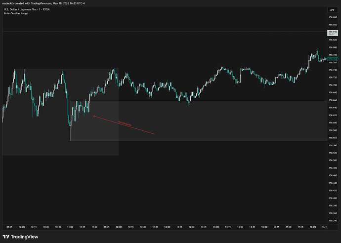This screenshot has width=341, height=243.
Task: Select the U.S. Dollar / Japanese Yen symbol title
Action: point(27,9)
